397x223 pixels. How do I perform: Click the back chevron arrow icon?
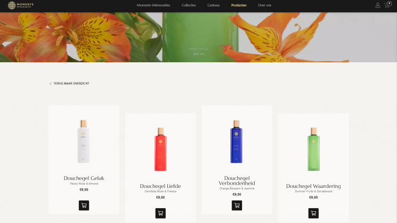51,84
